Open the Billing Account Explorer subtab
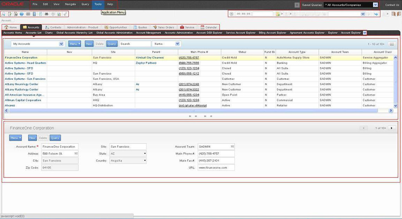The width and height of the screenshot is (402, 219). click(272, 33)
